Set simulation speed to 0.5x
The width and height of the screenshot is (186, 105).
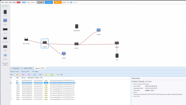68,2
